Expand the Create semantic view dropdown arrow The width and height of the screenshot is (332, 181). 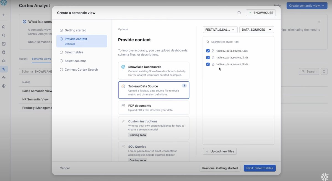(323, 6)
